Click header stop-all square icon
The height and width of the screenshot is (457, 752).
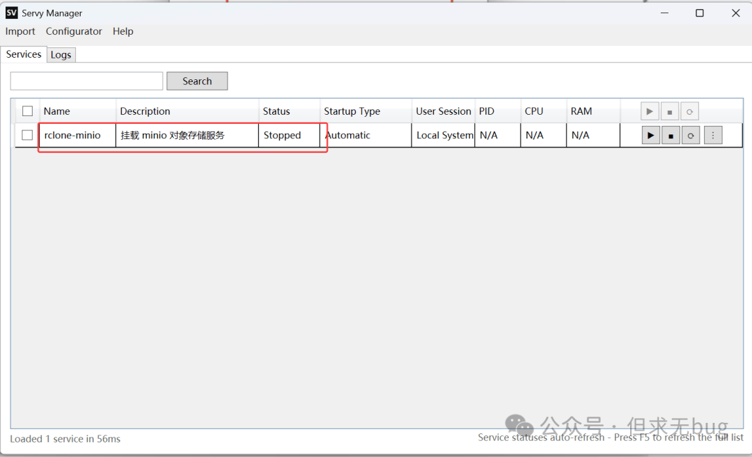pyautogui.click(x=669, y=111)
